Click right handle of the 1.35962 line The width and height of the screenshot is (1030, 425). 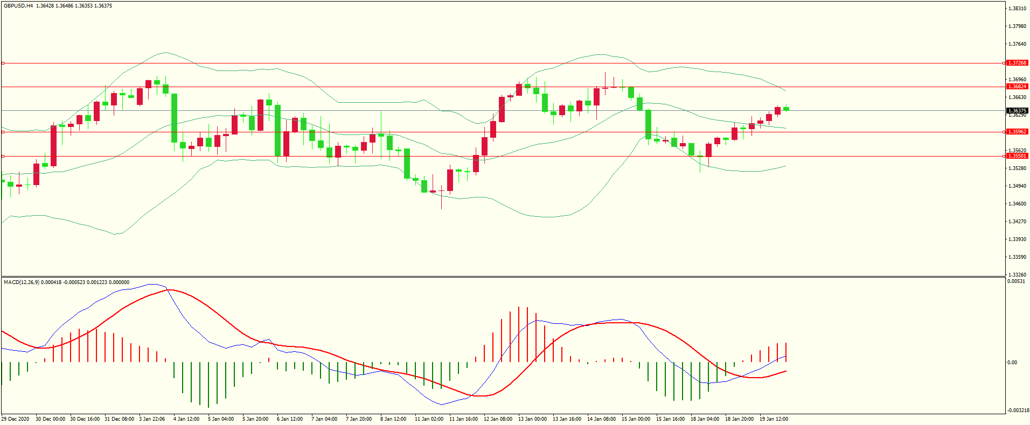point(1004,132)
